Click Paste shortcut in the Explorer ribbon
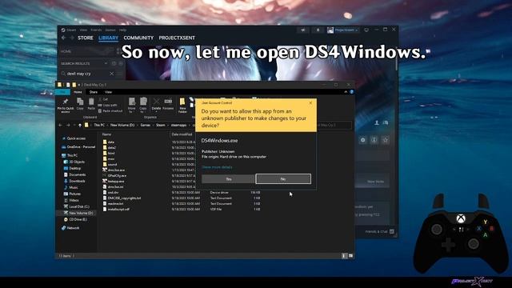Screen dimensions: 512x288 point(110,111)
